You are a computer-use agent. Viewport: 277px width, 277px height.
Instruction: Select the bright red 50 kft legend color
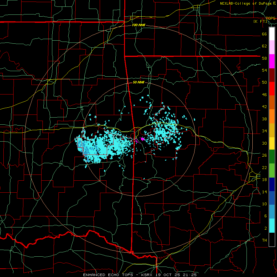272,89
